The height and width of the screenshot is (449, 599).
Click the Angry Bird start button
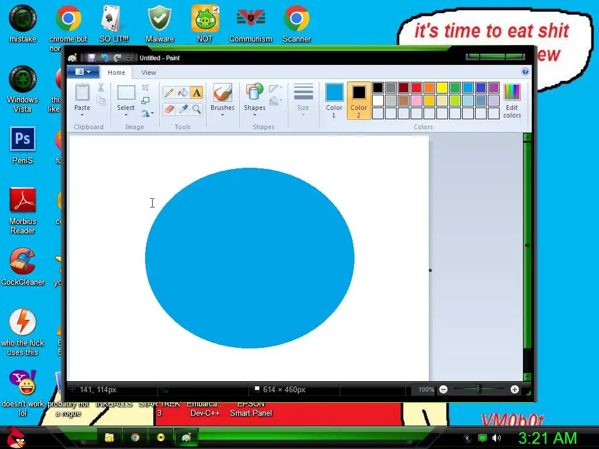click(x=16, y=437)
